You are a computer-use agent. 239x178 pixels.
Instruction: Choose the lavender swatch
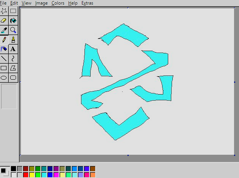coord(80,175)
